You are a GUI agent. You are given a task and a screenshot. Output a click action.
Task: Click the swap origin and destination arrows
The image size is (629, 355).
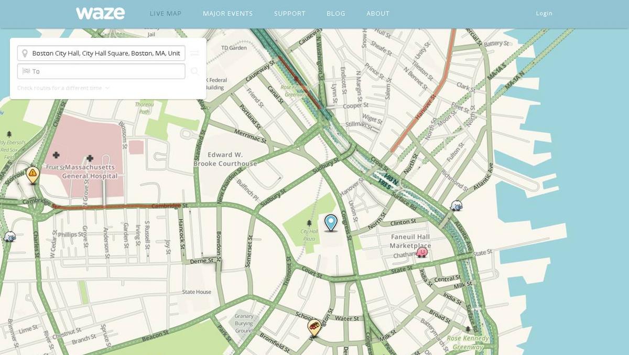[195, 52]
